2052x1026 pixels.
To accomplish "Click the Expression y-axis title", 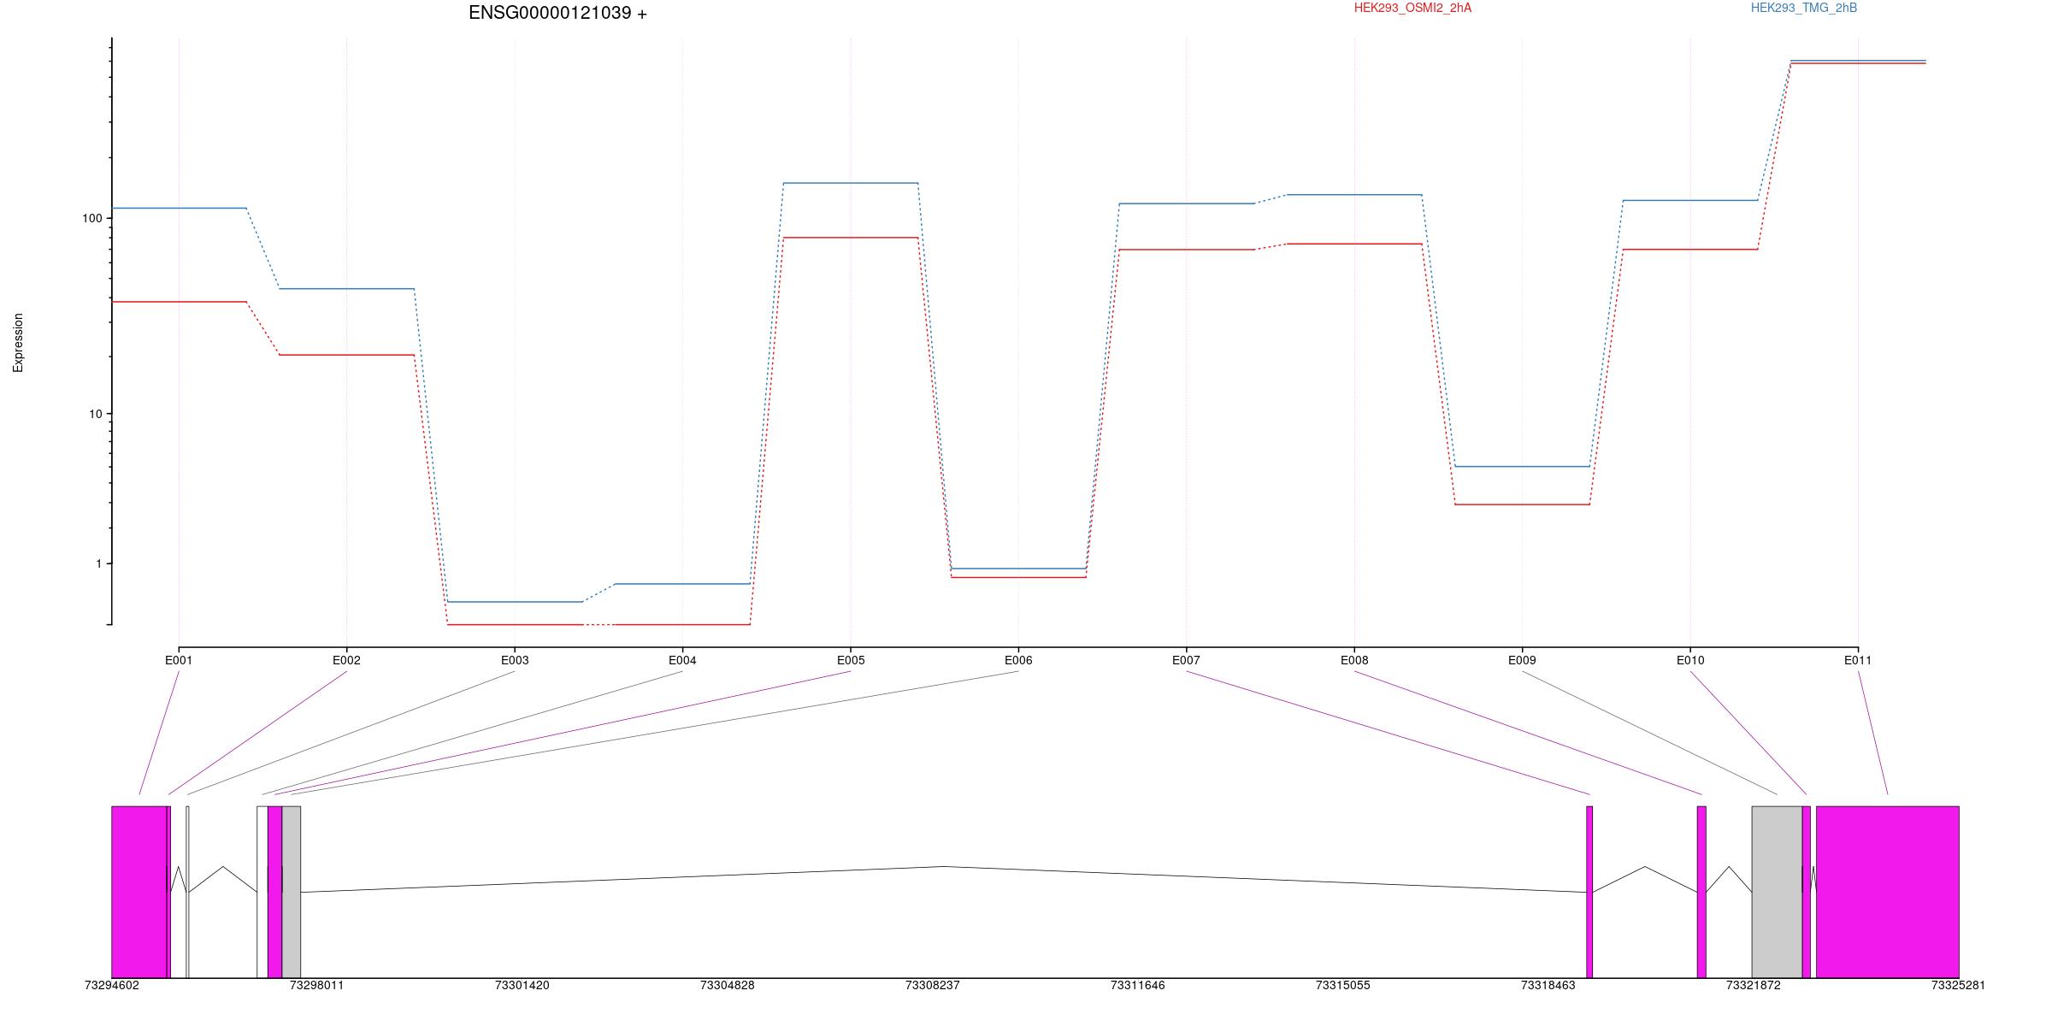I will point(18,343).
